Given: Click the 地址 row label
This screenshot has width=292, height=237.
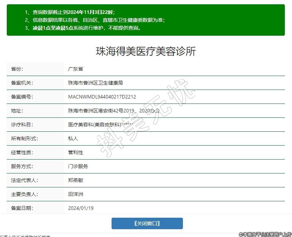Looking at the screenshot, I should point(17,111).
